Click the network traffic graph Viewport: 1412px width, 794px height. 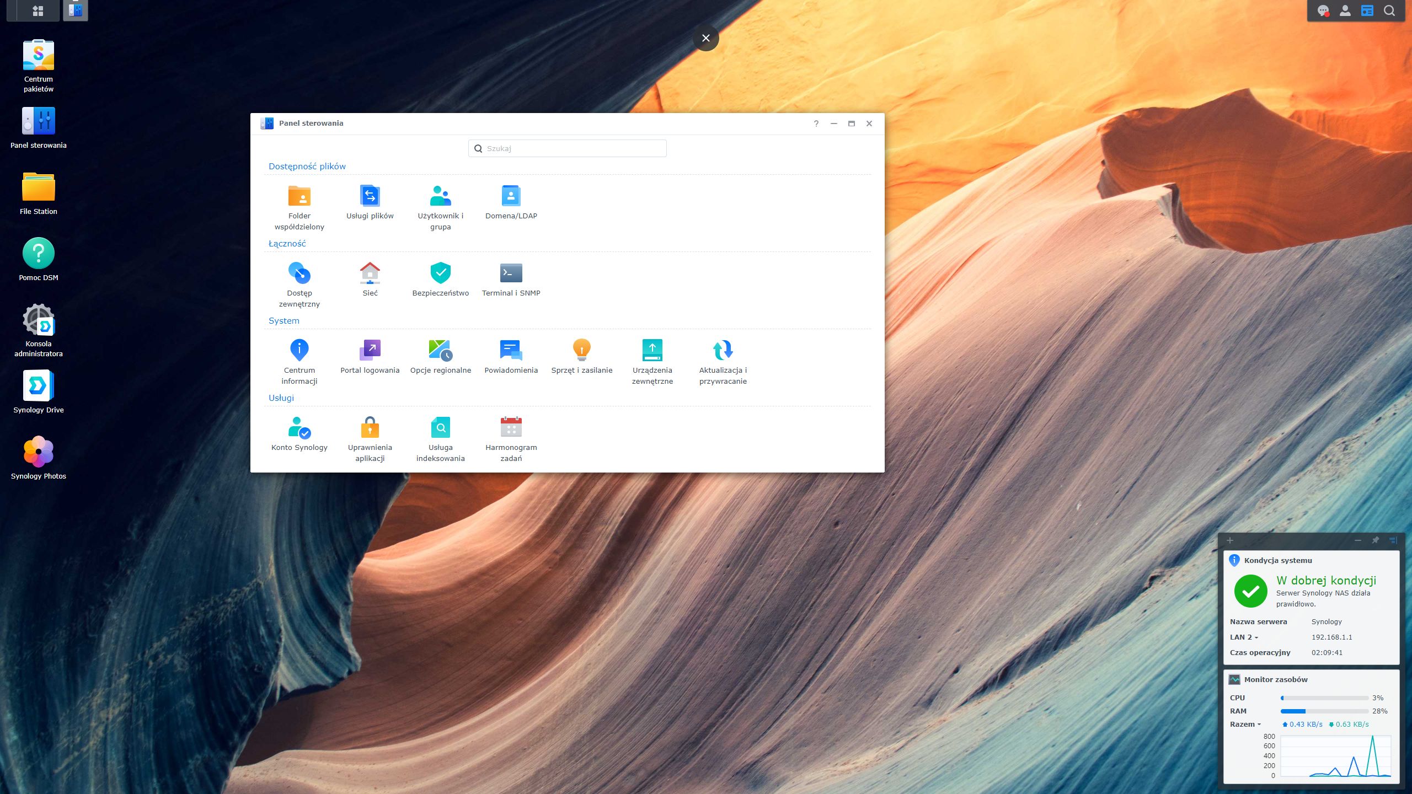pyautogui.click(x=1335, y=755)
